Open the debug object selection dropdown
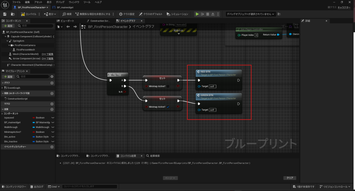Screen dimensions: 355x191 pyautogui.click(x=251, y=14)
